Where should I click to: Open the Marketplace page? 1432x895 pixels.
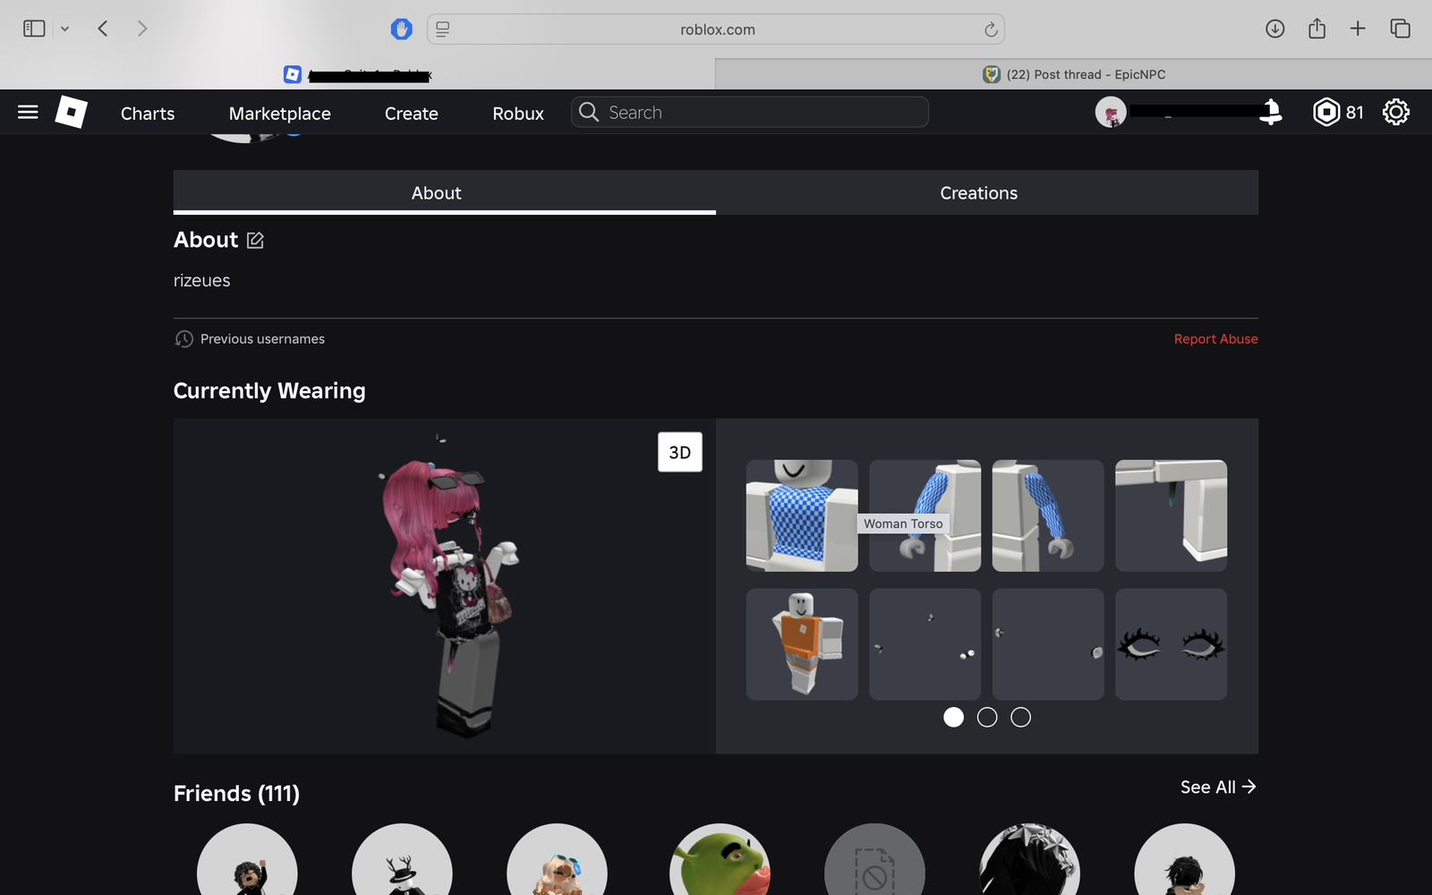pyautogui.click(x=280, y=113)
